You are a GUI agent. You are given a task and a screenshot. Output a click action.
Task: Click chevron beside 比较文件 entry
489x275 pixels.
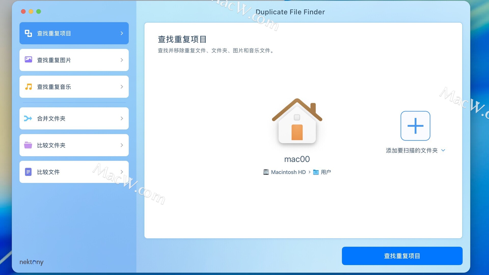[x=122, y=172]
